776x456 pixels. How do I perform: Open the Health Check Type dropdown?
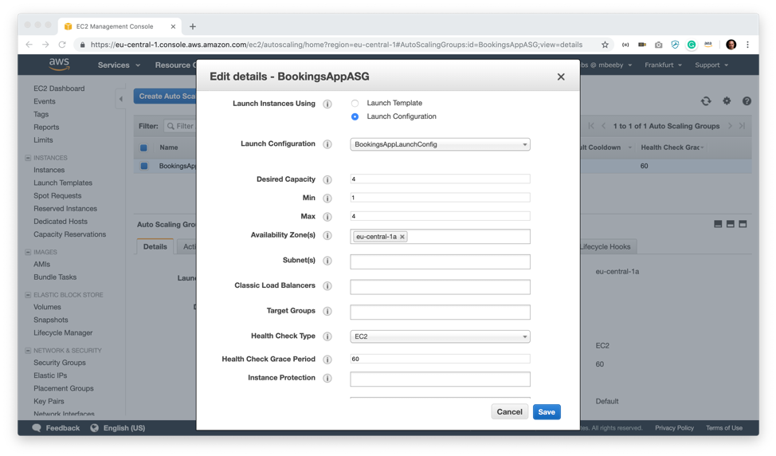[x=440, y=336]
